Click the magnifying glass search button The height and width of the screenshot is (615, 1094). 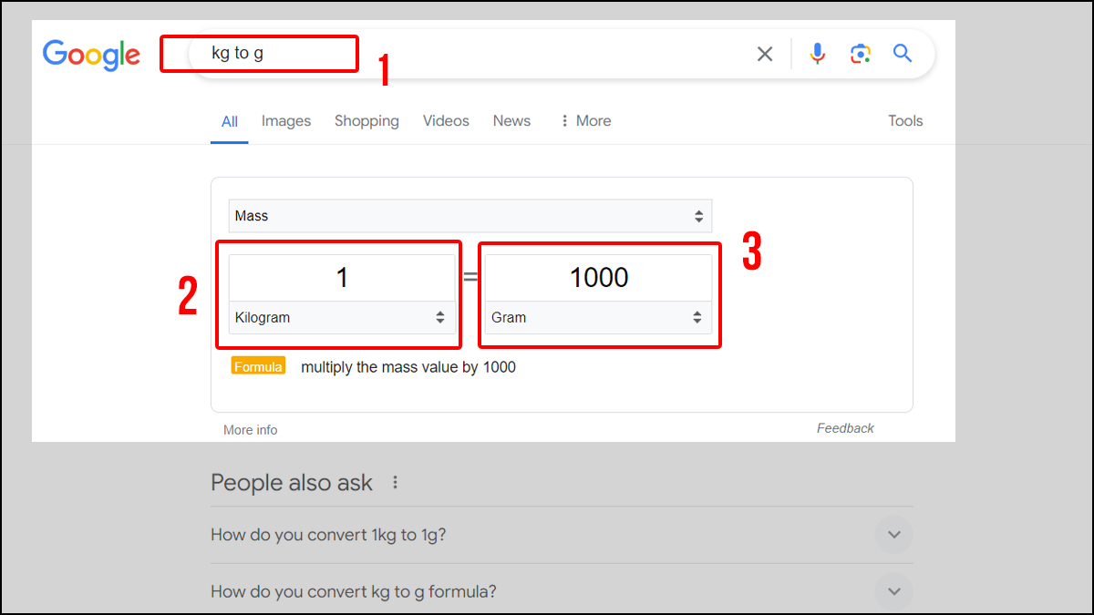903,54
